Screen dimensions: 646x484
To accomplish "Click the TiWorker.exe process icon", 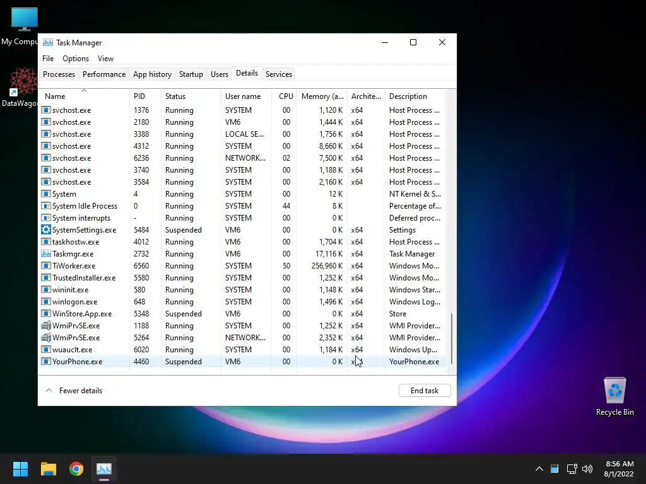I will point(45,265).
